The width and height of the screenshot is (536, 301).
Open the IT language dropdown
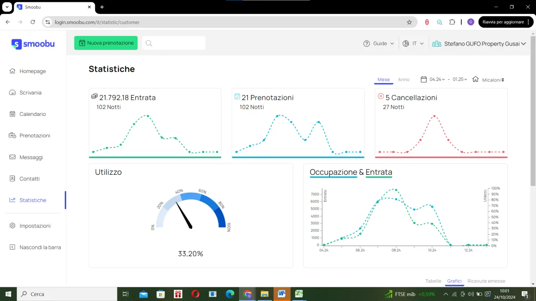pos(413,44)
